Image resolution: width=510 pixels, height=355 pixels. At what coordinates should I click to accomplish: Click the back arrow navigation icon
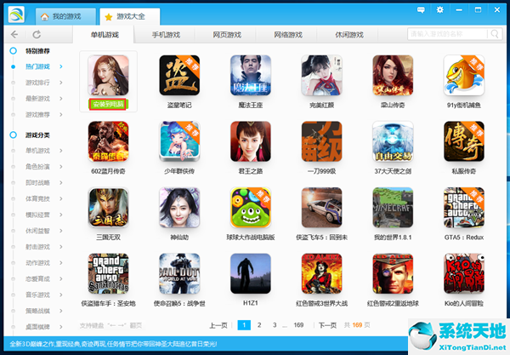14,34
